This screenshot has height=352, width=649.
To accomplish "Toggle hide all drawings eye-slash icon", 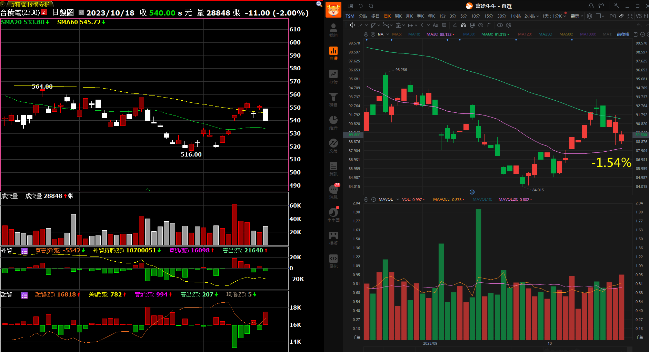I will [x=481, y=25].
